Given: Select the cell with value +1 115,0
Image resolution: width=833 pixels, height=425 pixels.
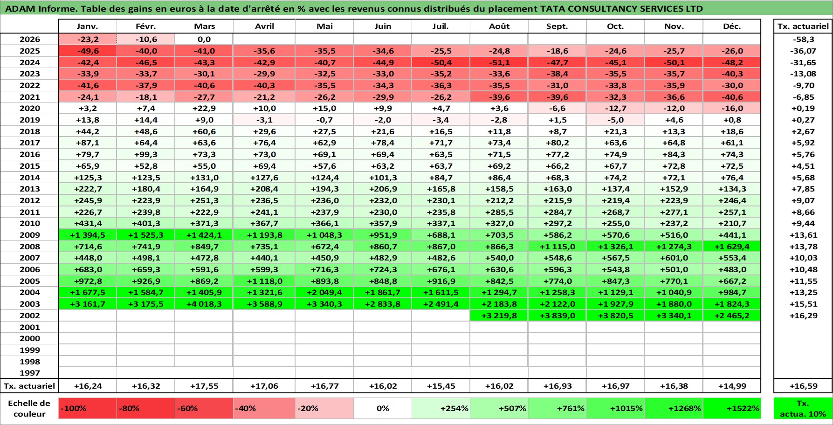Looking at the screenshot, I should coord(557,247).
